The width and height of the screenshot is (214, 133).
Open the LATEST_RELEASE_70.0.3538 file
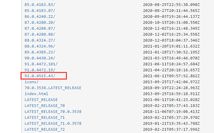53,112
